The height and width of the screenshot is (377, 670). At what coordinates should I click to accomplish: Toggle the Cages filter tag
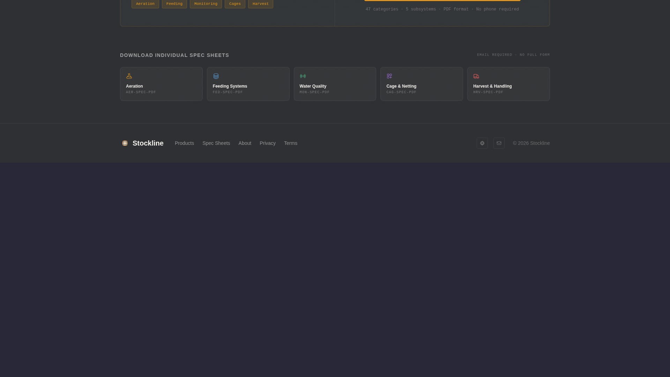click(234, 3)
